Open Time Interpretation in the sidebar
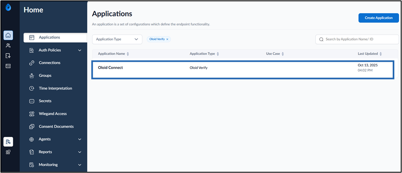This screenshot has width=402, height=173. click(55, 88)
